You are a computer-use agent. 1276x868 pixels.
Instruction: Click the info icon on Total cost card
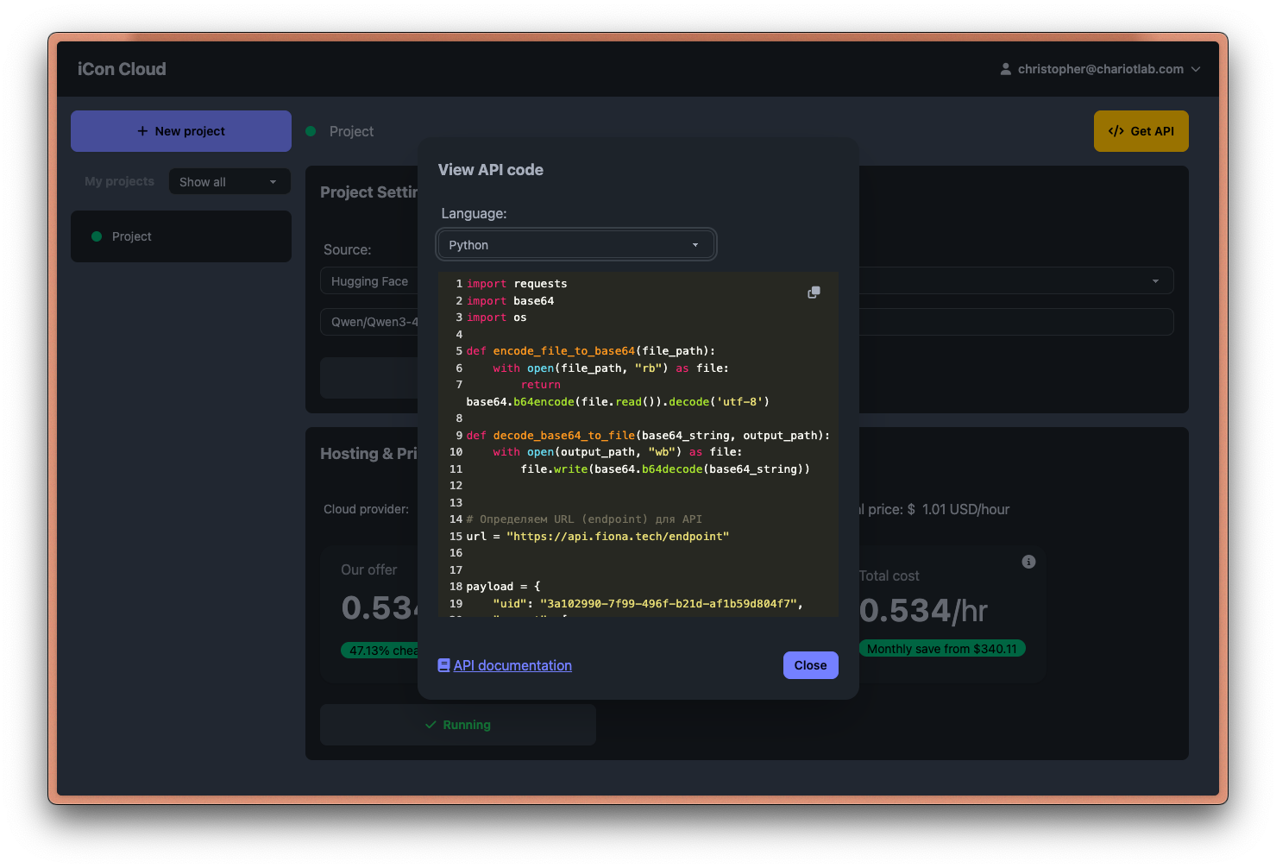coord(1028,562)
